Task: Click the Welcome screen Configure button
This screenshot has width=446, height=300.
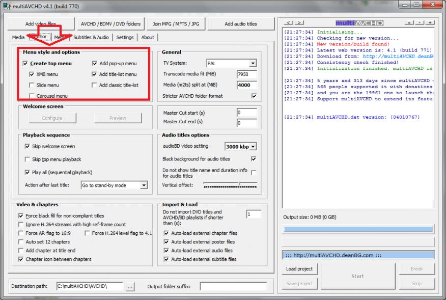Action: point(52,118)
